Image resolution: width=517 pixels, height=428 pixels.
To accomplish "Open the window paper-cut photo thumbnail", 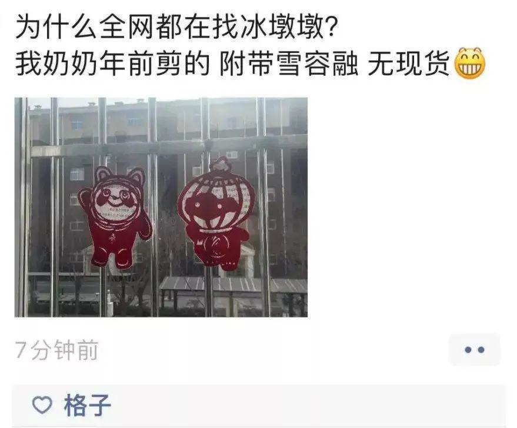I will pyautogui.click(x=161, y=207).
